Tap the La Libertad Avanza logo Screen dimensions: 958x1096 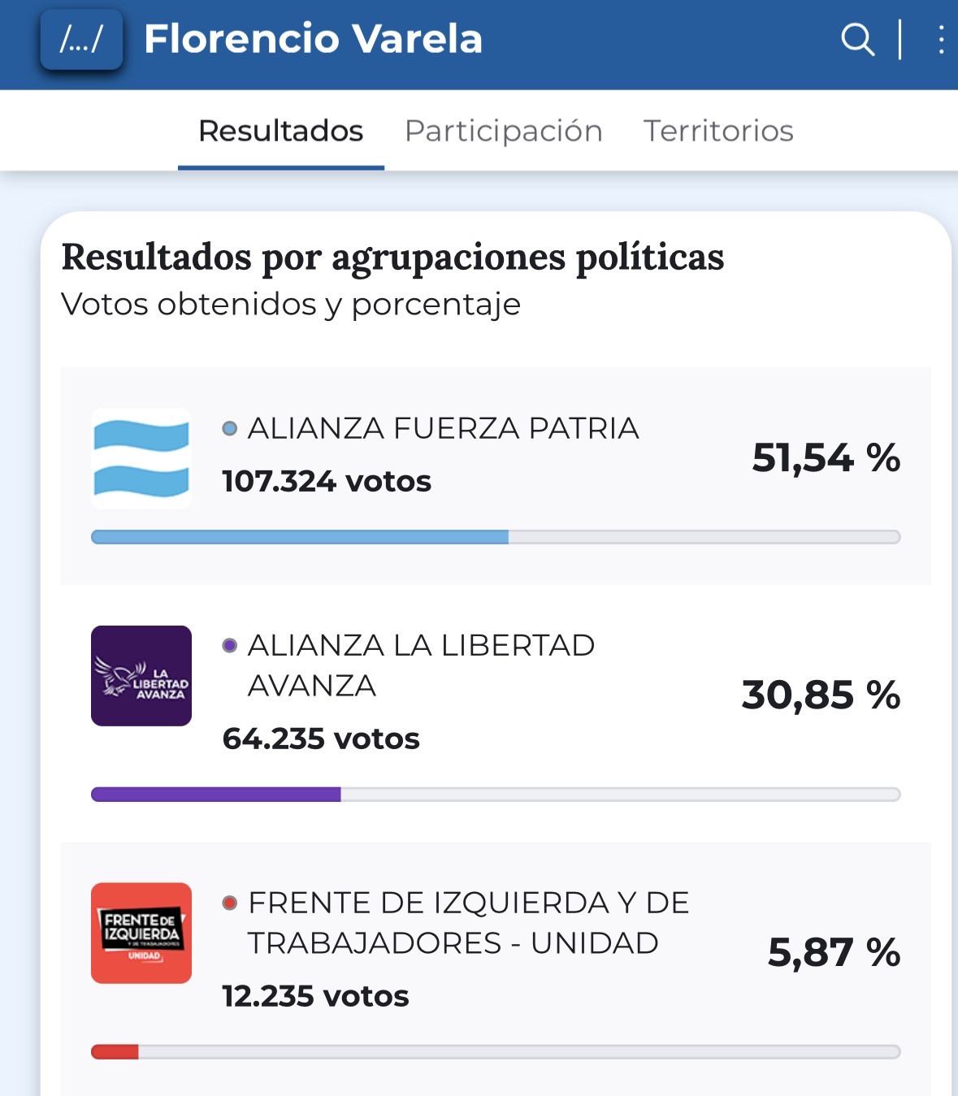(141, 676)
